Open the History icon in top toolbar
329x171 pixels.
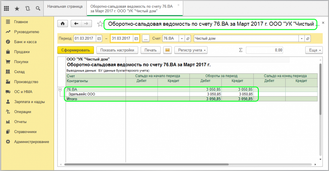click(27, 8)
